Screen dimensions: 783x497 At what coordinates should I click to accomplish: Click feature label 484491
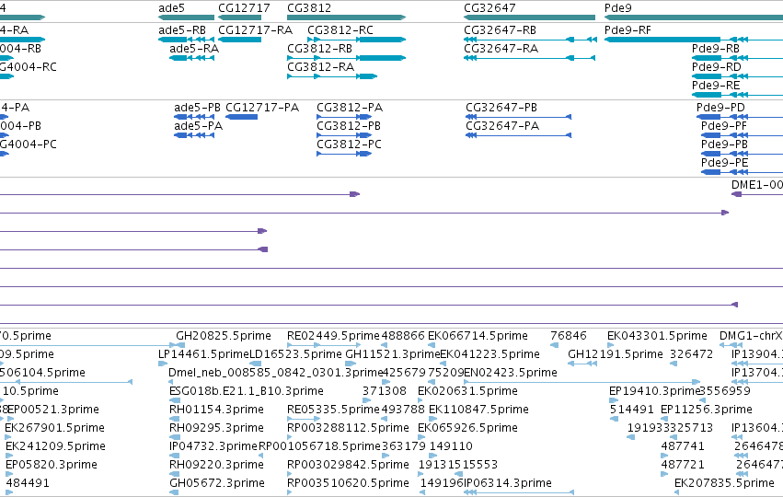point(28,483)
